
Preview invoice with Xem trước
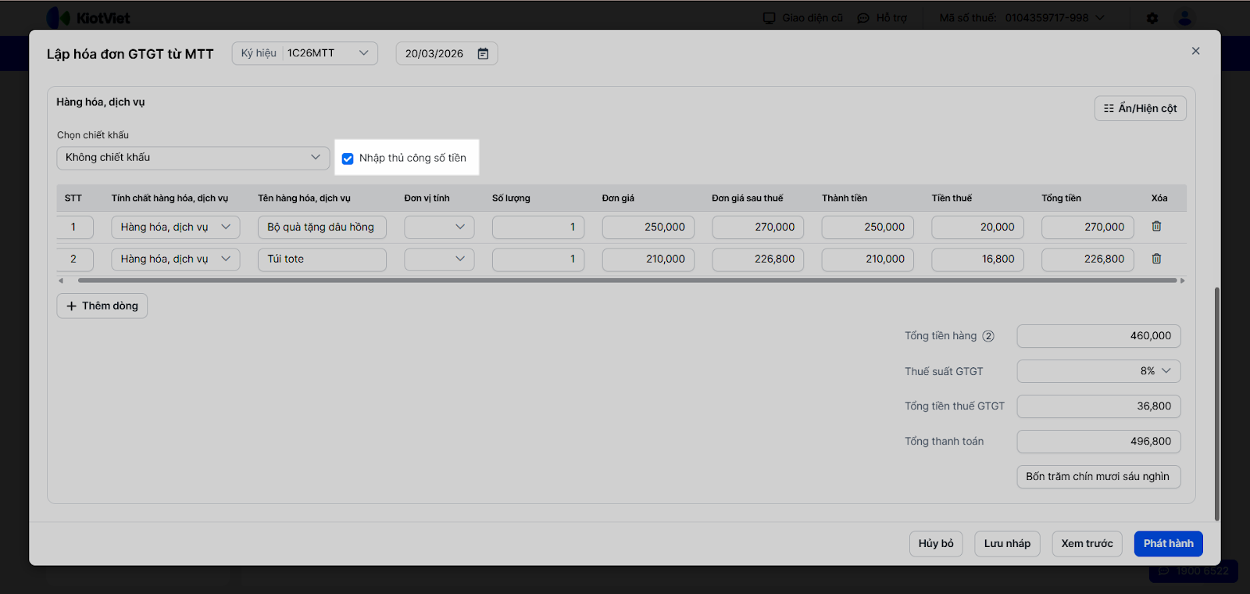(x=1087, y=544)
